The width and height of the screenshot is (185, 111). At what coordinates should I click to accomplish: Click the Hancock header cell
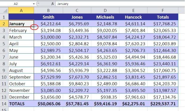click(133, 17)
